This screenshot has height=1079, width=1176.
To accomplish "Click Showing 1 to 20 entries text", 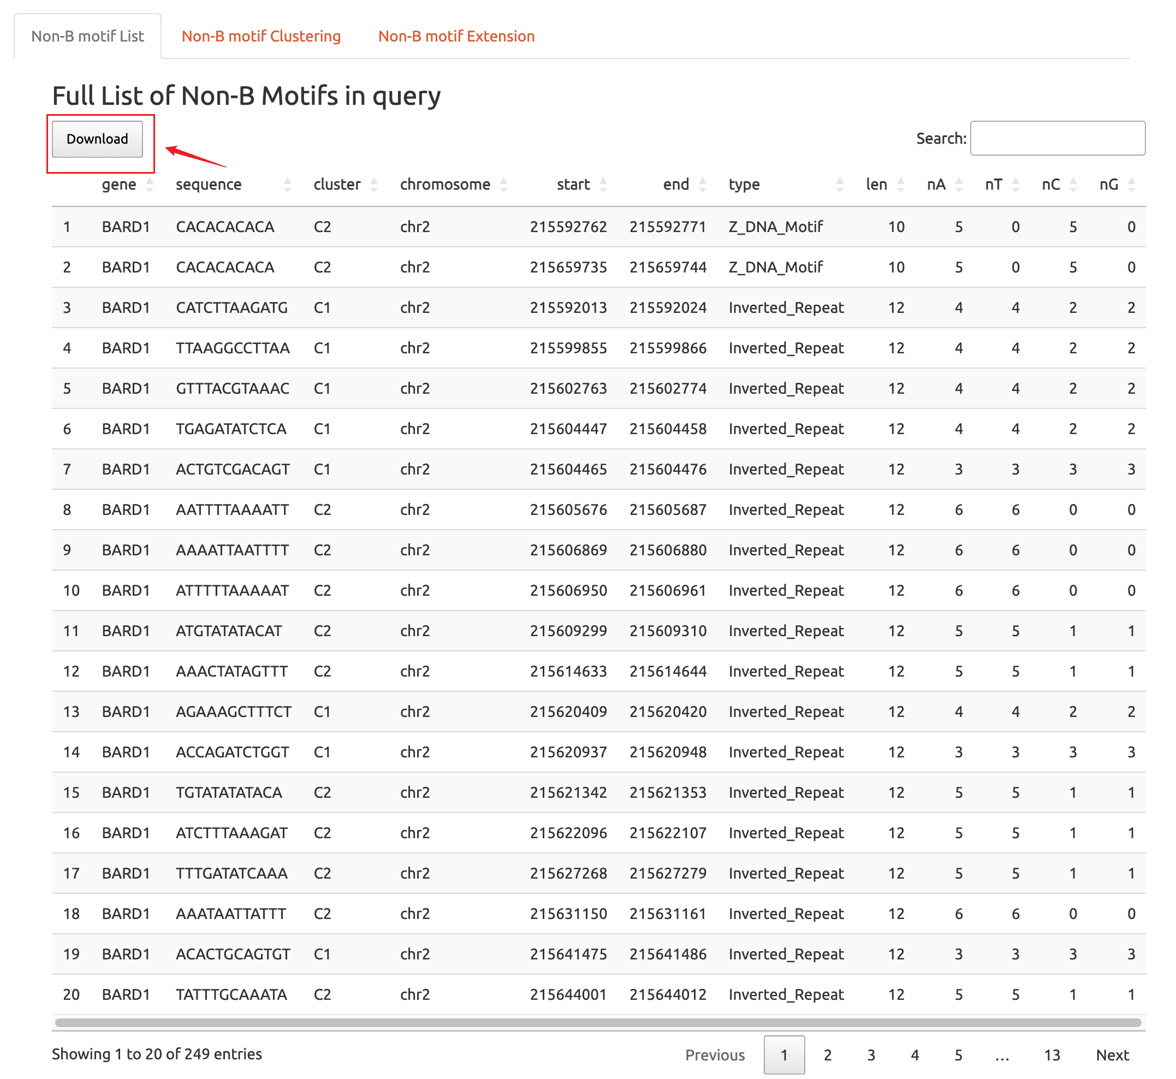I will [x=157, y=1054].
